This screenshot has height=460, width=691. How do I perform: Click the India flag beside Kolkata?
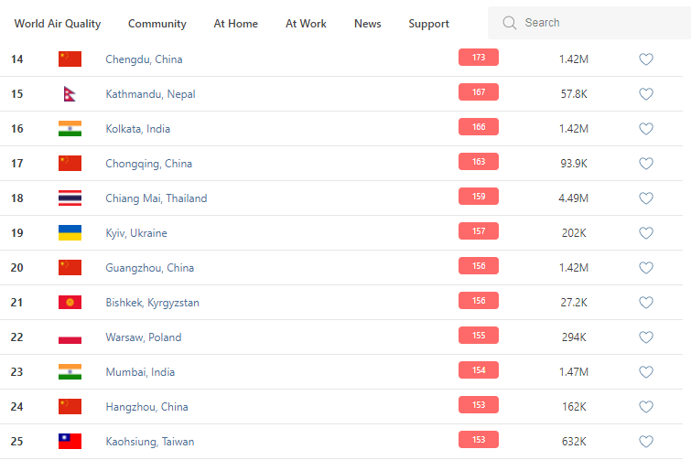(x=70, y=129)
